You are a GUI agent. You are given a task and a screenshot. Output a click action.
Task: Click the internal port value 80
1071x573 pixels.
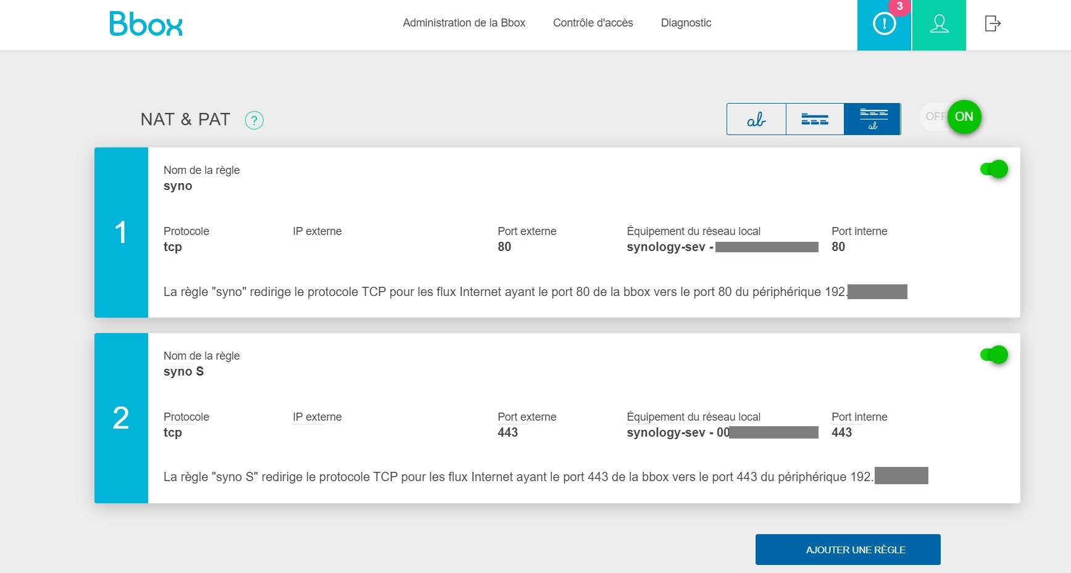(838, 247)
